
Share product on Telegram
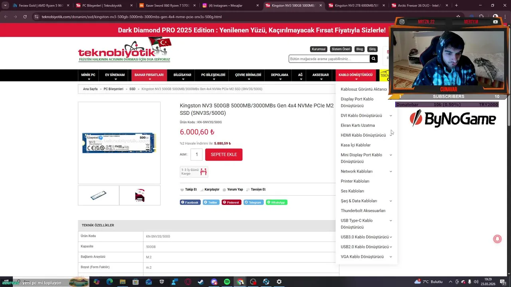pos(254,202)
